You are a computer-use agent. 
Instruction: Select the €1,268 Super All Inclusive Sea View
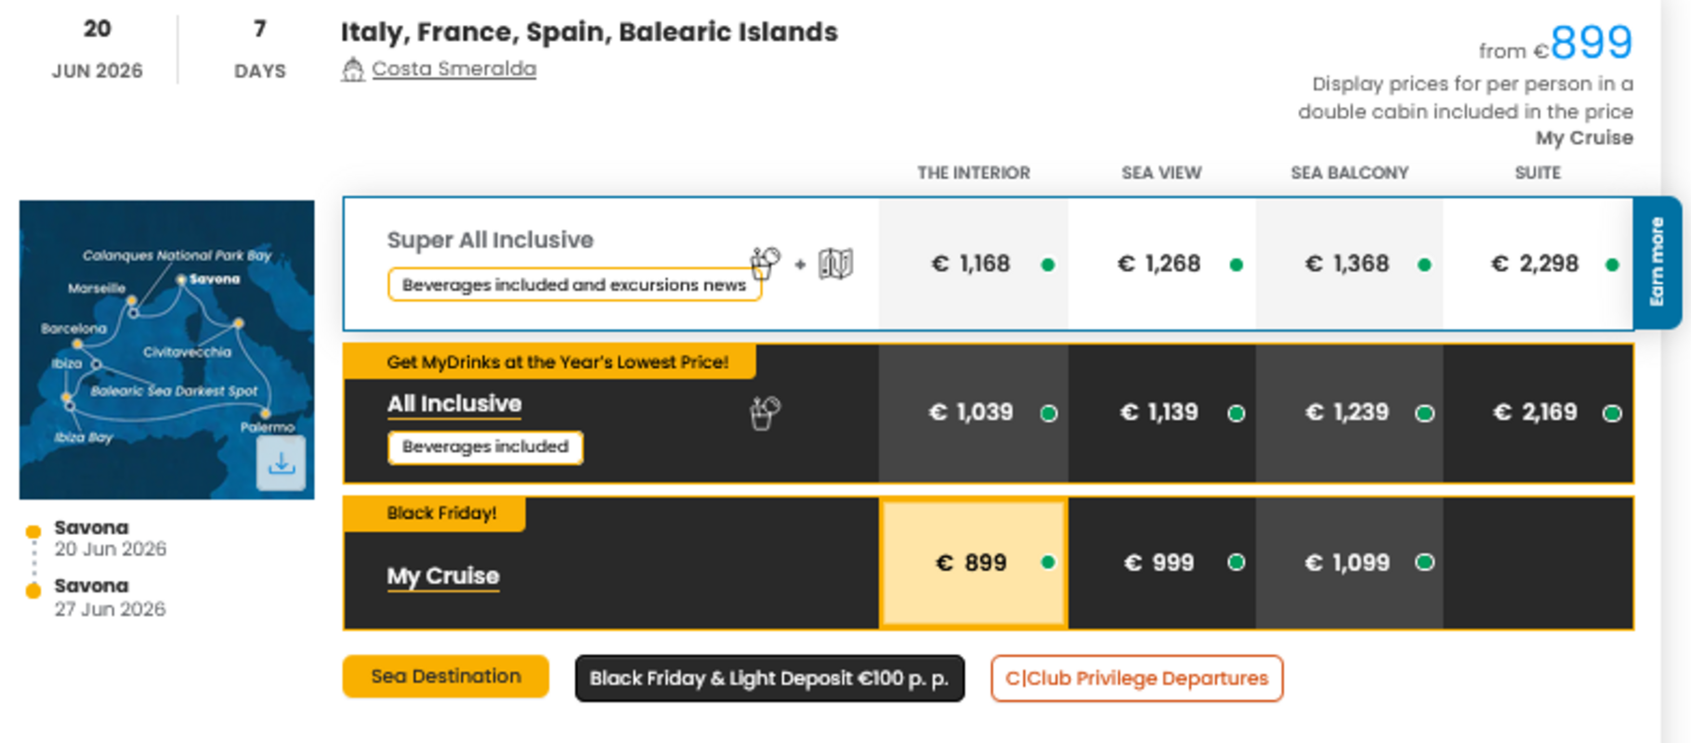point(1160,264)
